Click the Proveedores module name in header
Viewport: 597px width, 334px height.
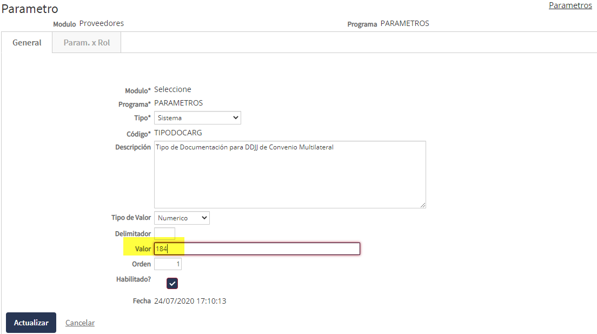click(x=102, y=23)
